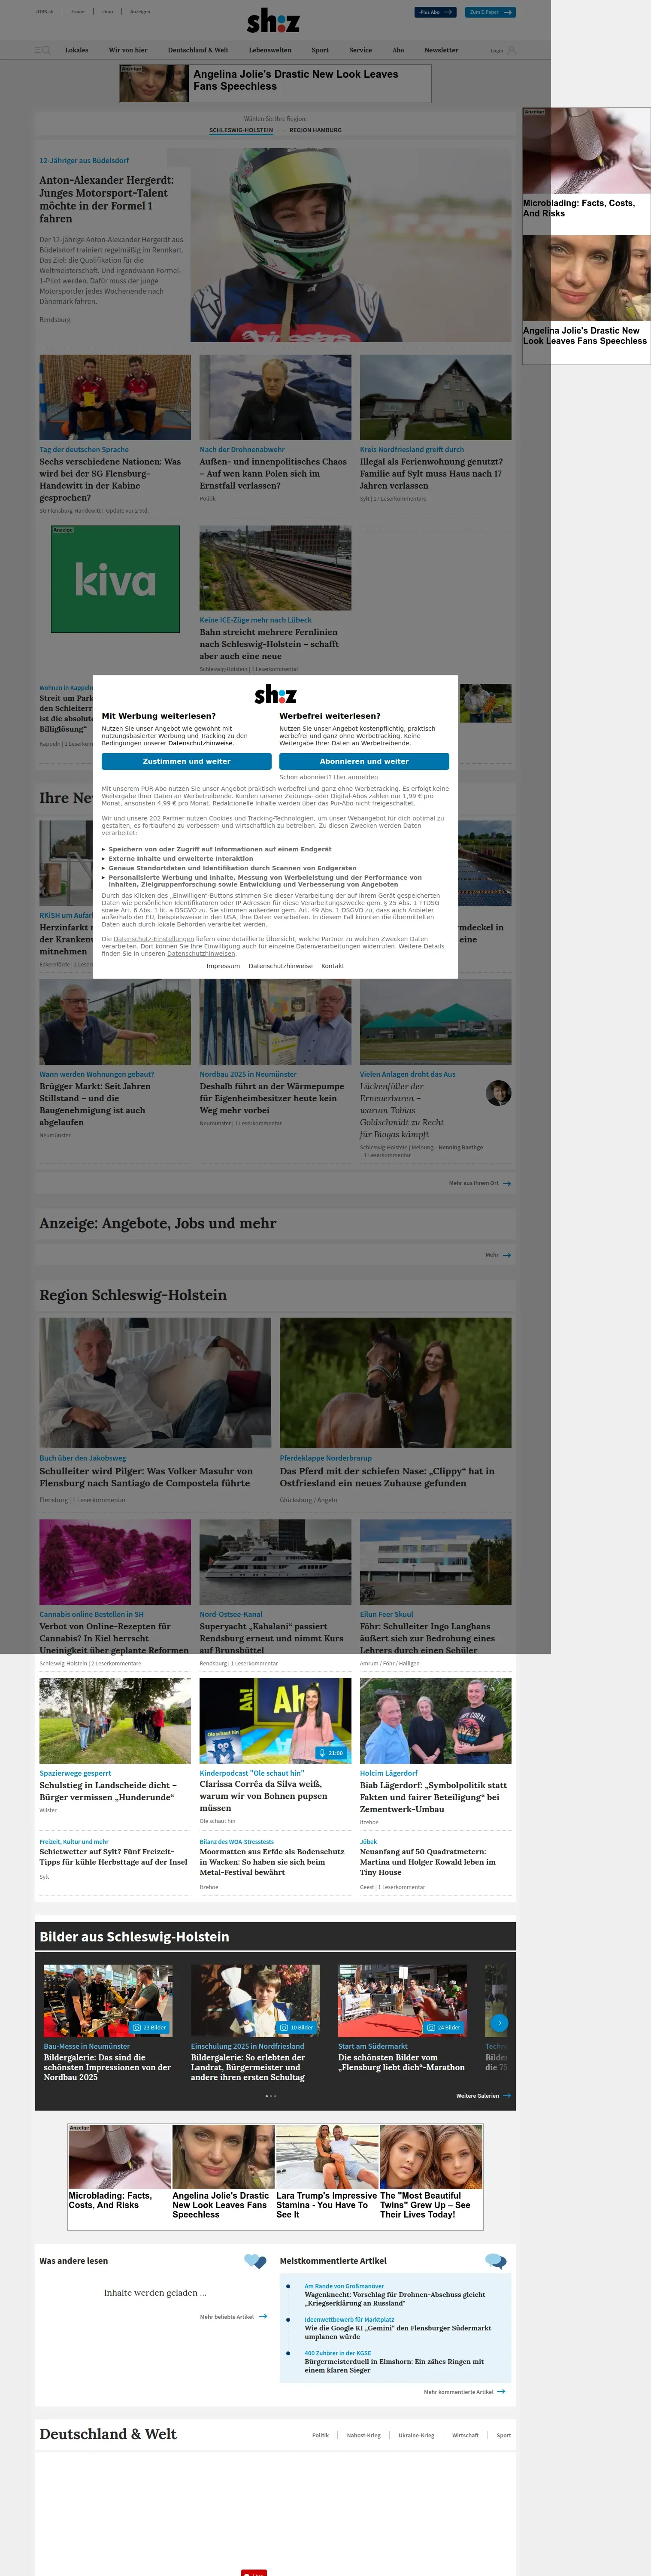Read Wagenknecht Drohnen-Abschuss article

[395, 2299]
